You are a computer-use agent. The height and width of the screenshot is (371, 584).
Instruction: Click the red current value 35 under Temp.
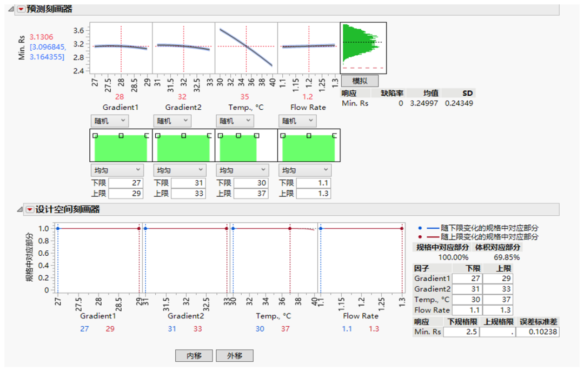click(245, 97)
